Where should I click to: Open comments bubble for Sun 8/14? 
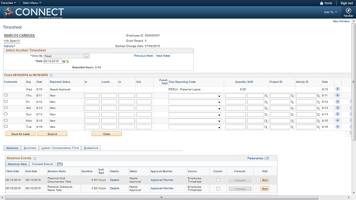coord(6,114)
